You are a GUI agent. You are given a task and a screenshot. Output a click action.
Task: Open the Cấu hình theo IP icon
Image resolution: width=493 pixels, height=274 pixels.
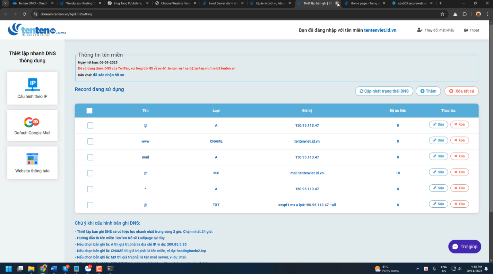pos(32,85)
